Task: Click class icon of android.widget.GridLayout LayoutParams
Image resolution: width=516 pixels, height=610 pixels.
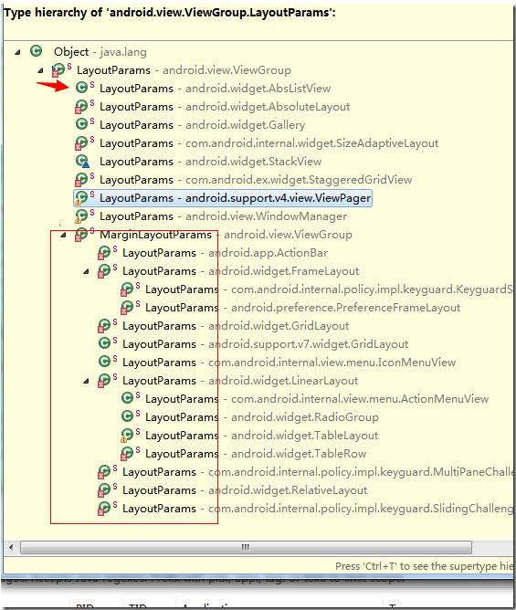Action: tap(104, 326)
